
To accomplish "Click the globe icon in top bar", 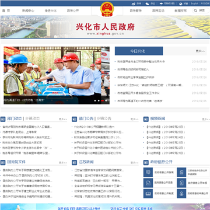I will pyautogui.click(x=181, y=3).
